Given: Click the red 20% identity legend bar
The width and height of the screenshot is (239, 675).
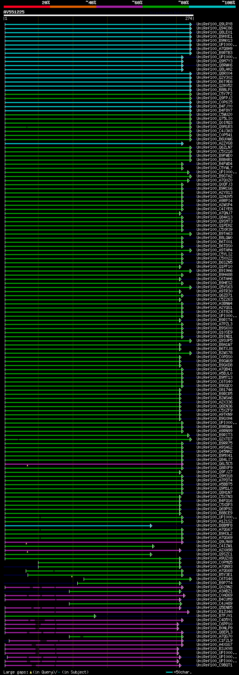Looking at the screenshot, I should point(27,7).
